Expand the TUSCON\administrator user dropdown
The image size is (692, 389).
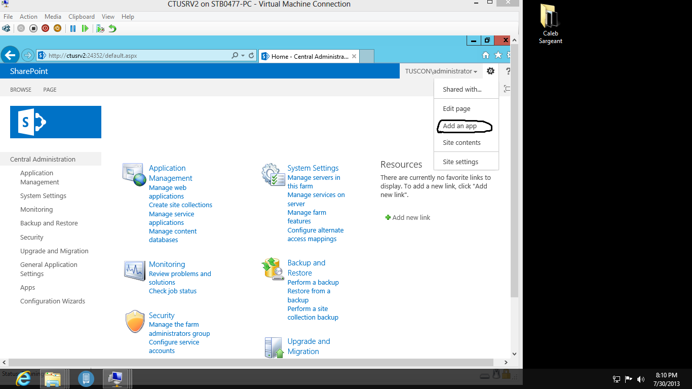coord(441,71)
